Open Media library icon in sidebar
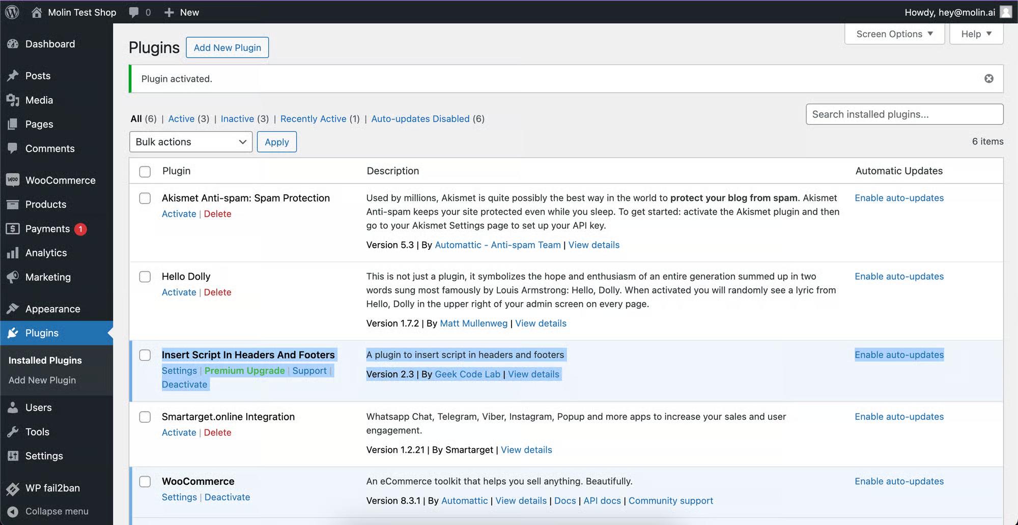The width and height of the screenshot is (1018, 525). pyautogui.click(x=13, y=100)
